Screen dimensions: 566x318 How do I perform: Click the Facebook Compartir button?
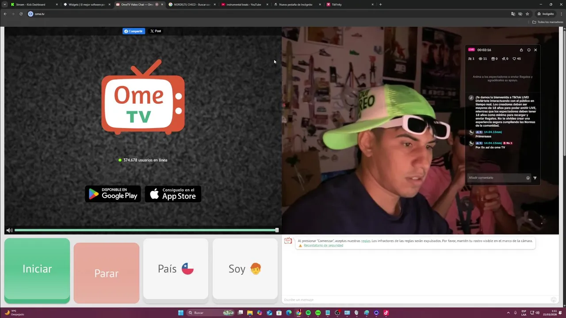point(134,31)
